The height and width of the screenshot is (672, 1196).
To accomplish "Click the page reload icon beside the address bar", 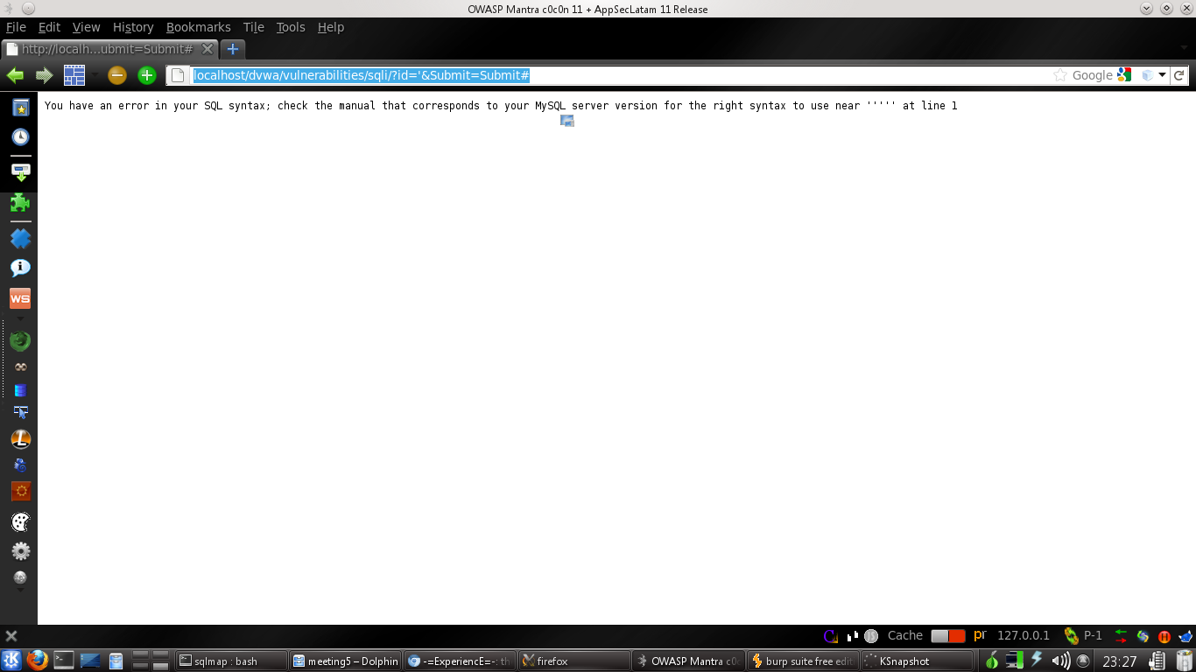I will pyautogui.click(x=1179, y=74).
